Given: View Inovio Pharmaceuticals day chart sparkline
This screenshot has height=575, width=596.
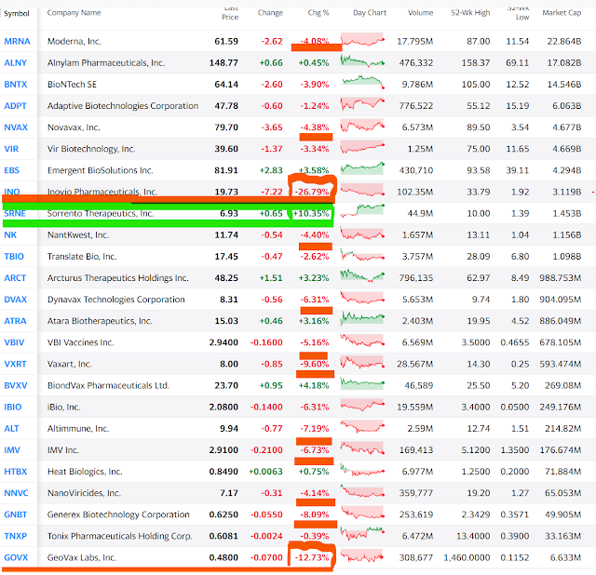Looking at the screenshot, I should (x=362, y=190).
